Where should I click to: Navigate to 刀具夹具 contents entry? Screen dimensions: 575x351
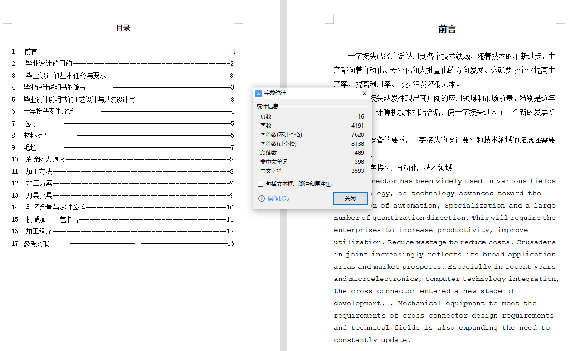pos(39,195)
